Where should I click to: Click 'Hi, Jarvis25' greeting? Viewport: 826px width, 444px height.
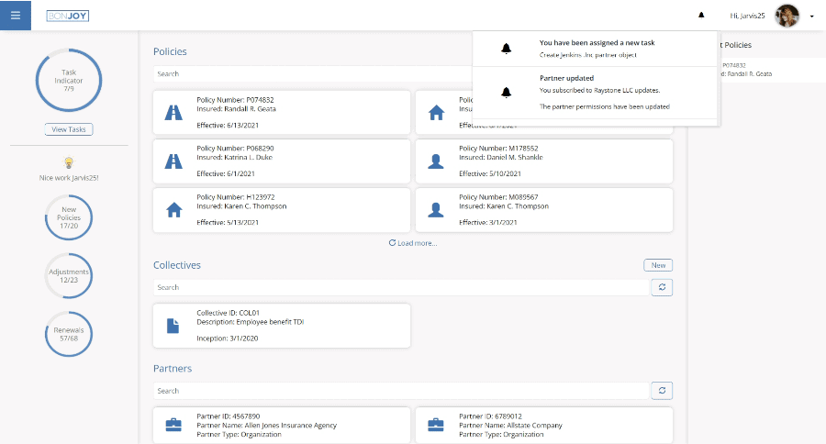pos(747,16)
